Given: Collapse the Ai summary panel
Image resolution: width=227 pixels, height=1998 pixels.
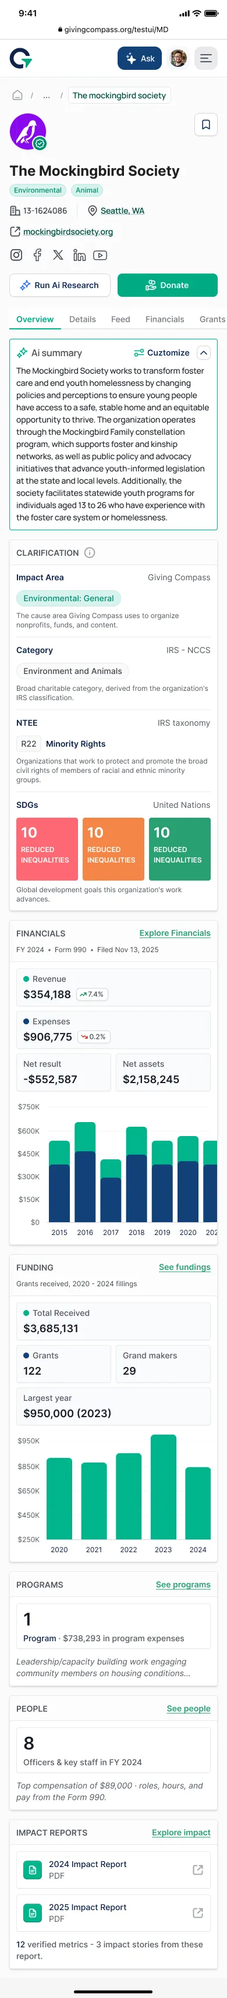Looking at the screenshot, I should click(203, 353).
